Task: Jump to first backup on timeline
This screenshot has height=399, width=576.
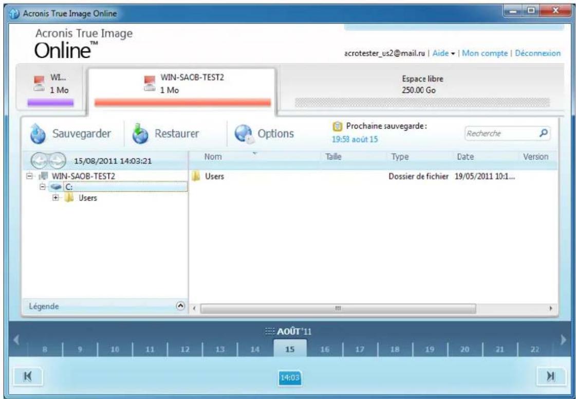Action: (28, 376)
